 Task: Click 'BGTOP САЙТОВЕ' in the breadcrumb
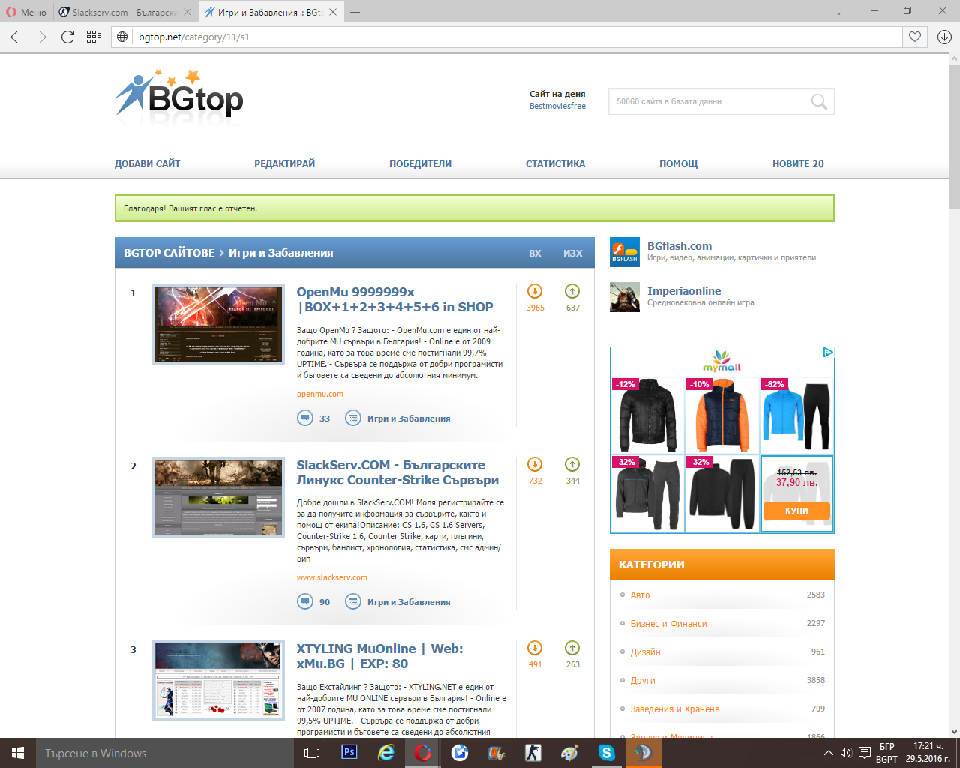(x=169, y=253)
